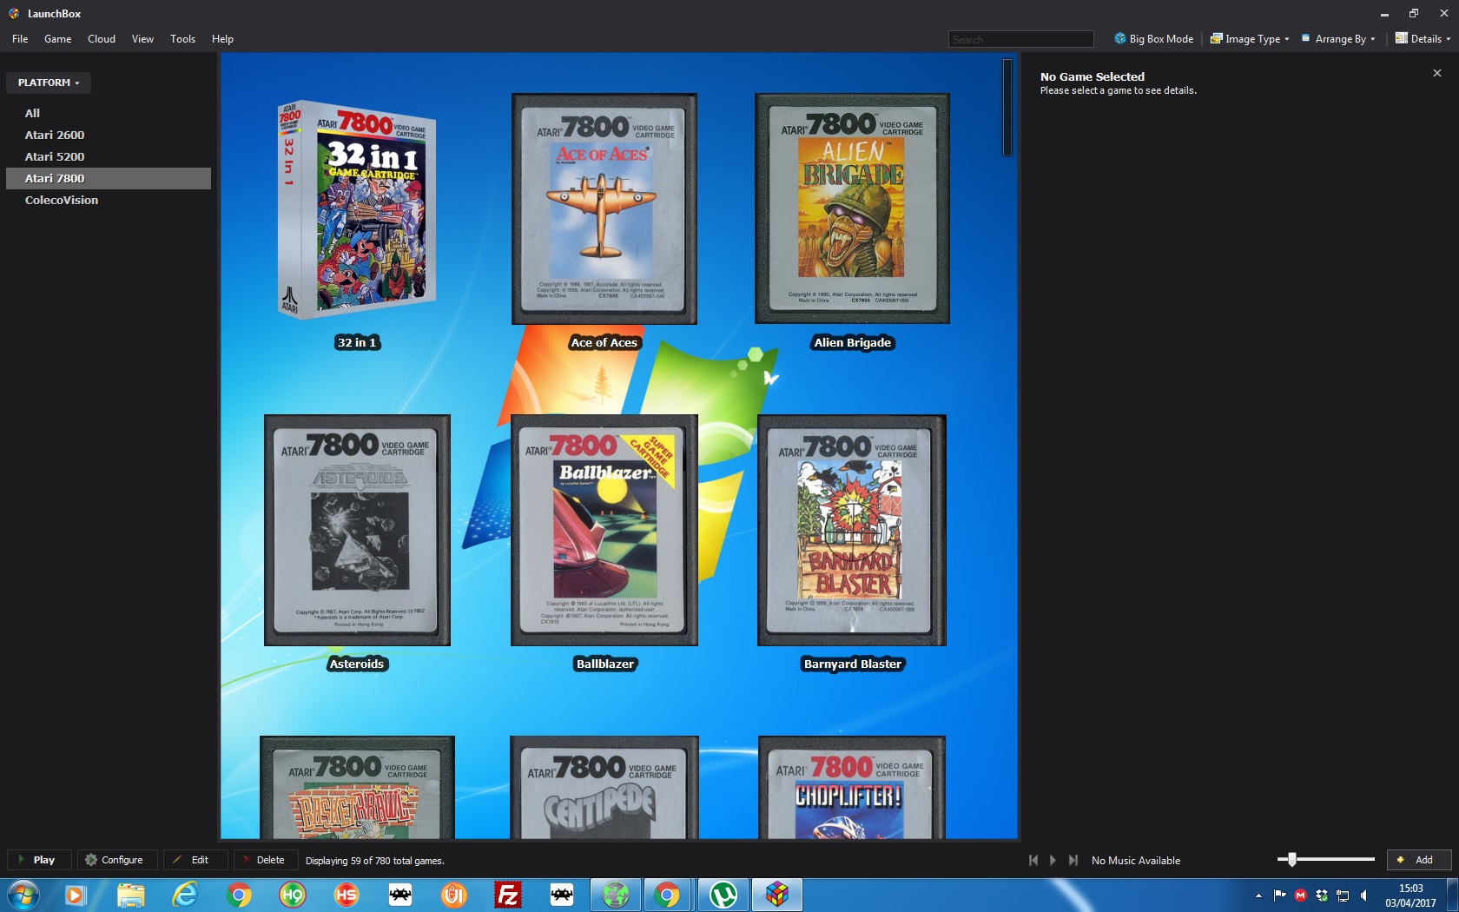Open FileZilla from the taskbar

tap(507, 895)
